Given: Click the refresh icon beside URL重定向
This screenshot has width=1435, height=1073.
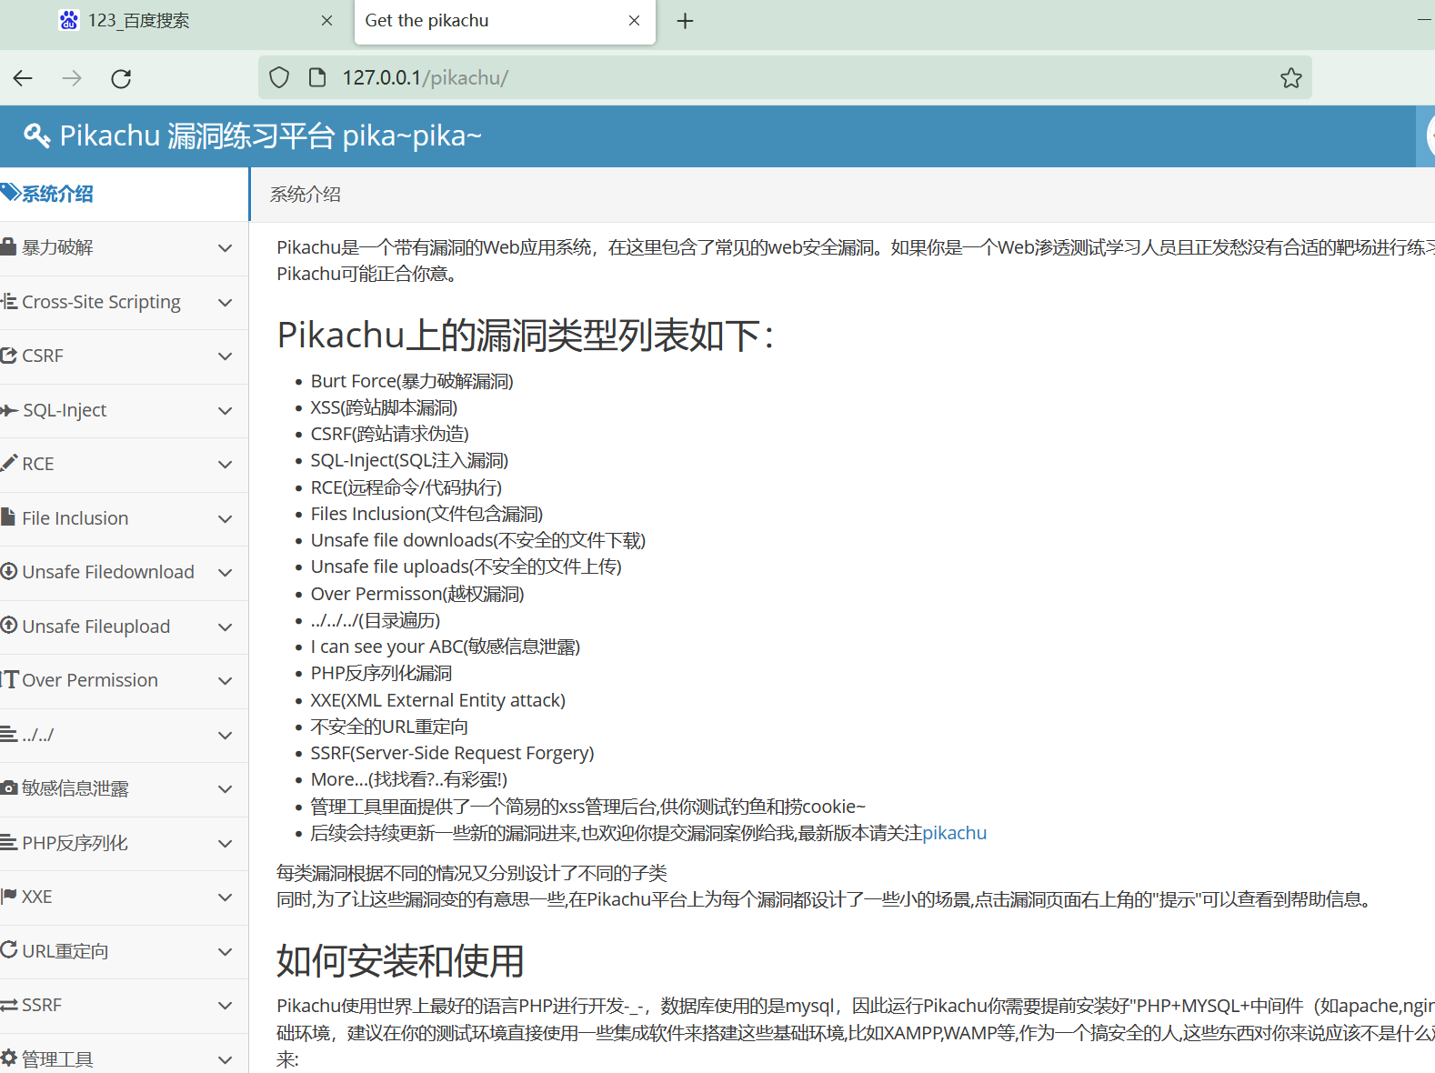Looking at the screenshot, I should [x=9, y=950].
